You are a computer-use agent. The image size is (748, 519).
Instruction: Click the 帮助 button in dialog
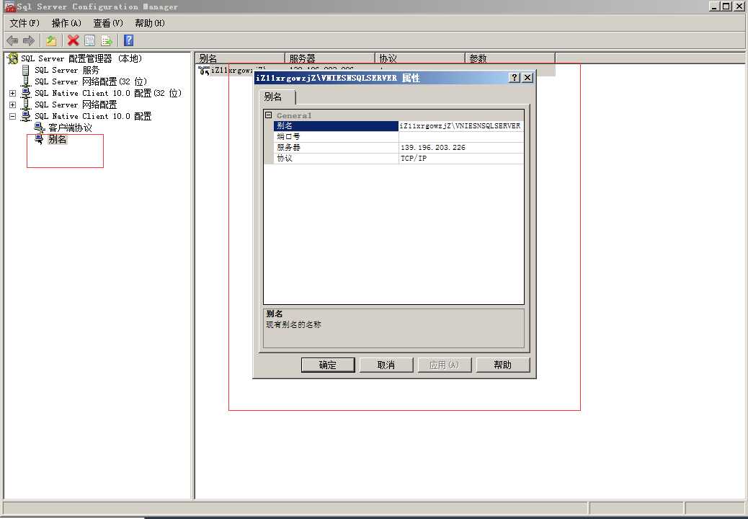pyautogui.click(x=503, y=365)
